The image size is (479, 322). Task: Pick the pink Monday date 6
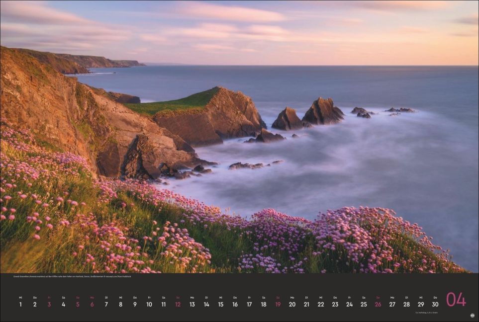(92, 304)
